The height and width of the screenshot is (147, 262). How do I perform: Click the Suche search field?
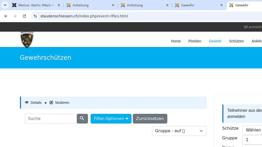point(51,119)
